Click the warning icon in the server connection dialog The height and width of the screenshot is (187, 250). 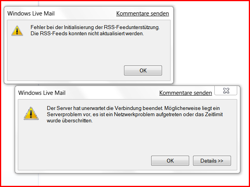click(x=31, y=113)
